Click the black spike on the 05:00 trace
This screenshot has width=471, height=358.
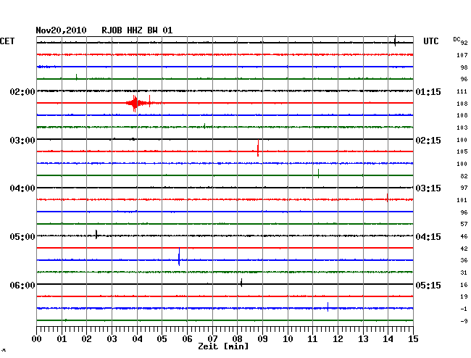(96, 234)
